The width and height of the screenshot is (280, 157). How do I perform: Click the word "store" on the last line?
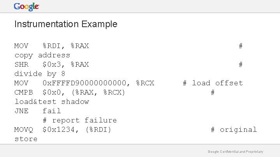pos(26,139)
